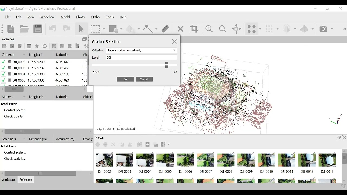This screenshot has width=347, height=195.
Task: Click the Import reference icon in Reference pane
Action: tap(4, 46)
